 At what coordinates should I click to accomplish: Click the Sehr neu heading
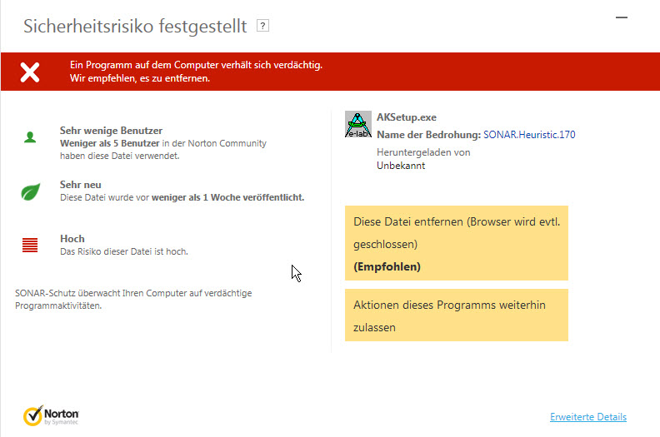(x=80, y=185)
